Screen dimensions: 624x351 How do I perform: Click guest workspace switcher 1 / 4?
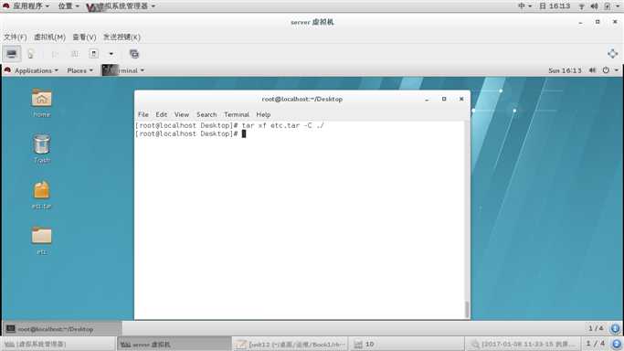(596, 328)
